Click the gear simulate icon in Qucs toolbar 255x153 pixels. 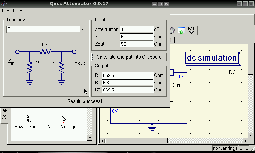(172, 30)
